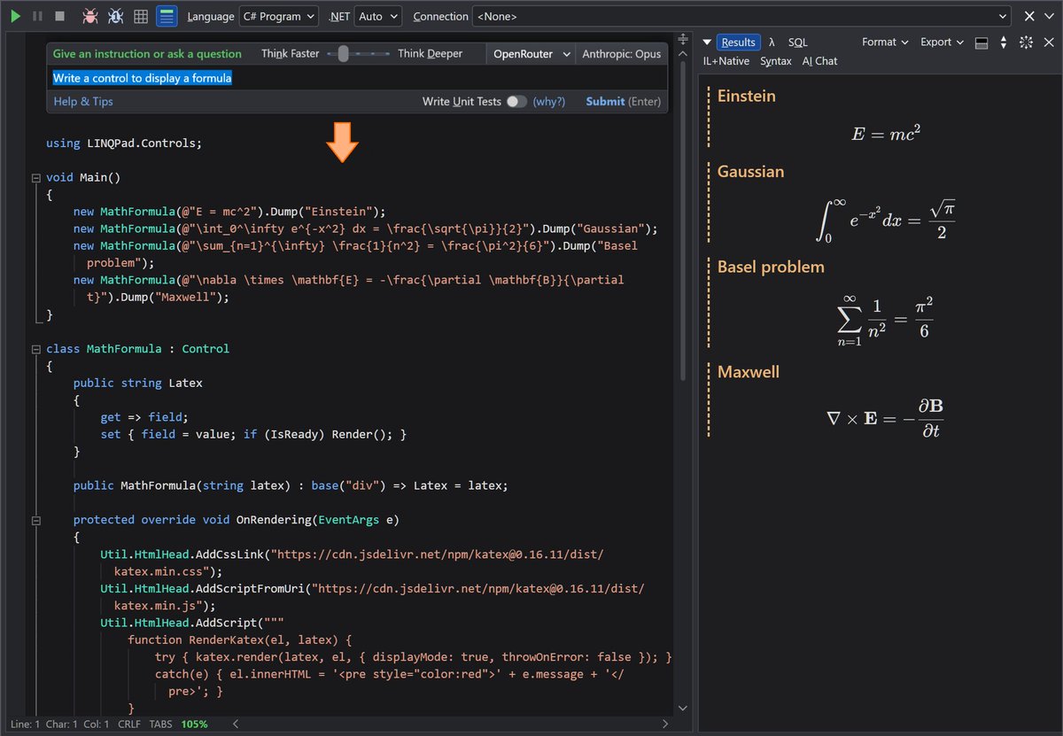Image resolution: width=1063 pixels, height=736 pixels.
Task: Open the OpenRouter provider dropdown
Action: pos(531,54)
